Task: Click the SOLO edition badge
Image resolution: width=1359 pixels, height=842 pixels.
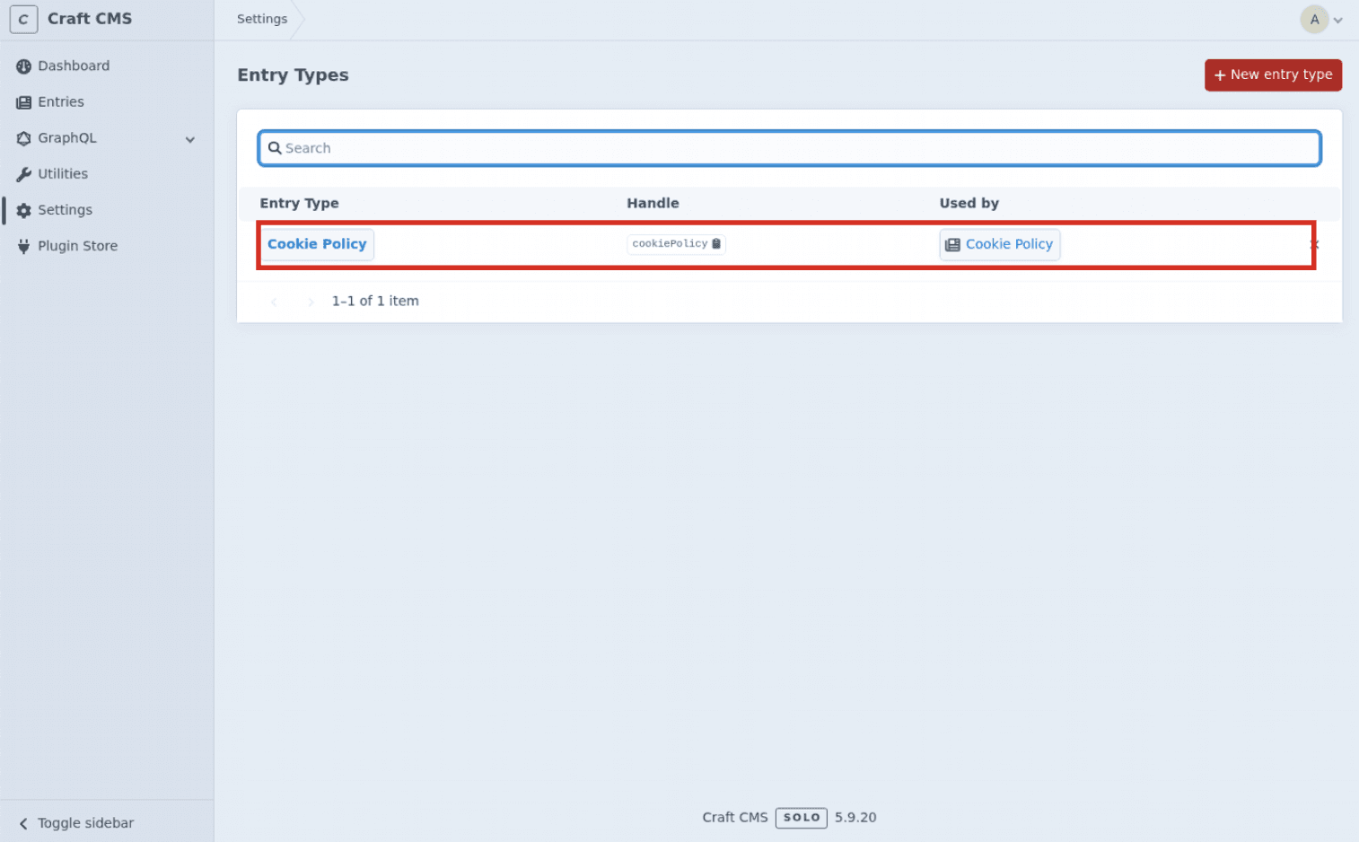Action: click(x=801, y=818)
